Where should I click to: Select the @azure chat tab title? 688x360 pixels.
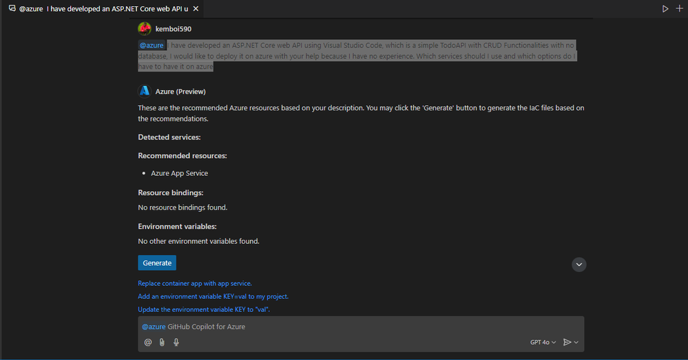coord(103,9)
